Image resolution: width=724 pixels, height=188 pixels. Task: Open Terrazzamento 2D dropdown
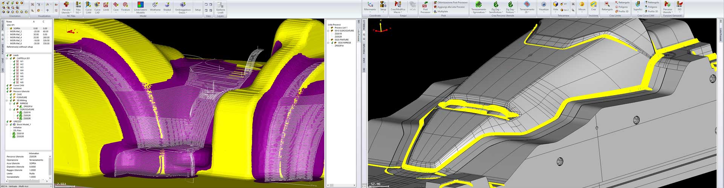click(x=527, y=8)
